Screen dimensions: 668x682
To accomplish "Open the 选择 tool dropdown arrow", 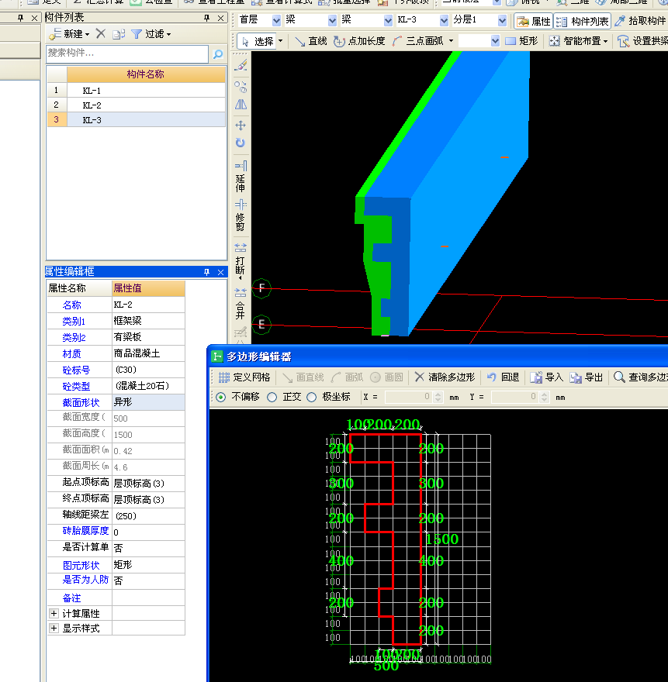I will click(x=280, y=41).
